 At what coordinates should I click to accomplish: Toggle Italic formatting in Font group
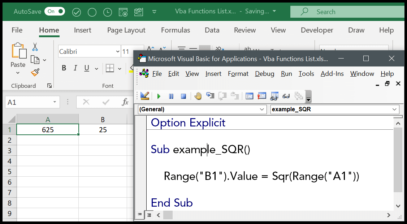[x=75, y=68]
